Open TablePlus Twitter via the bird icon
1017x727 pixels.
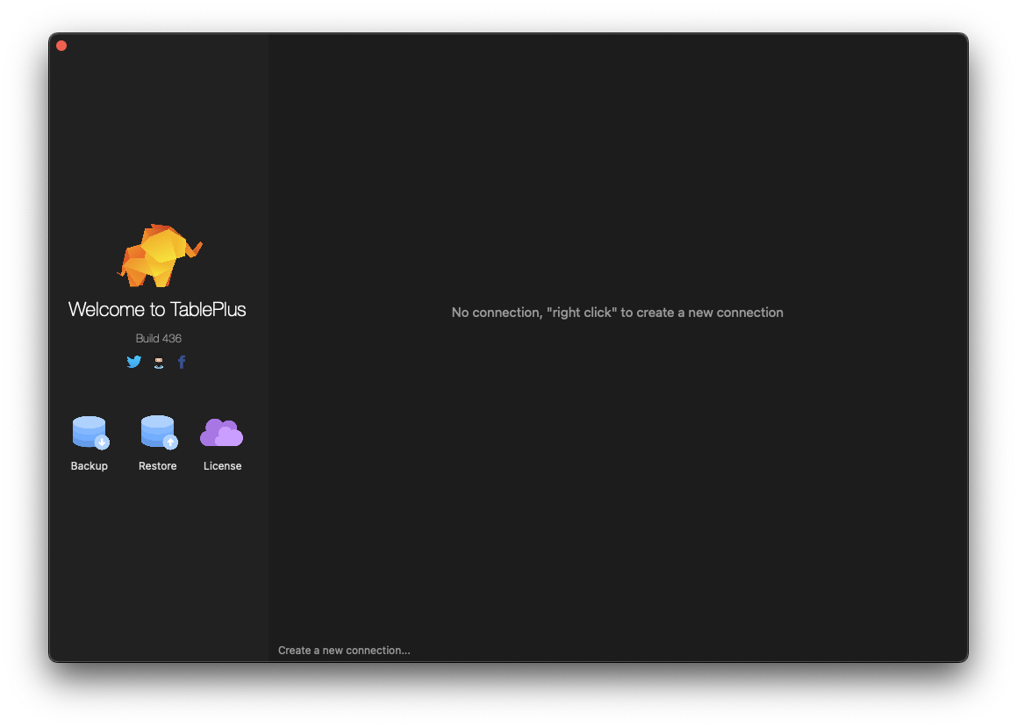click(x=133, y=361)
